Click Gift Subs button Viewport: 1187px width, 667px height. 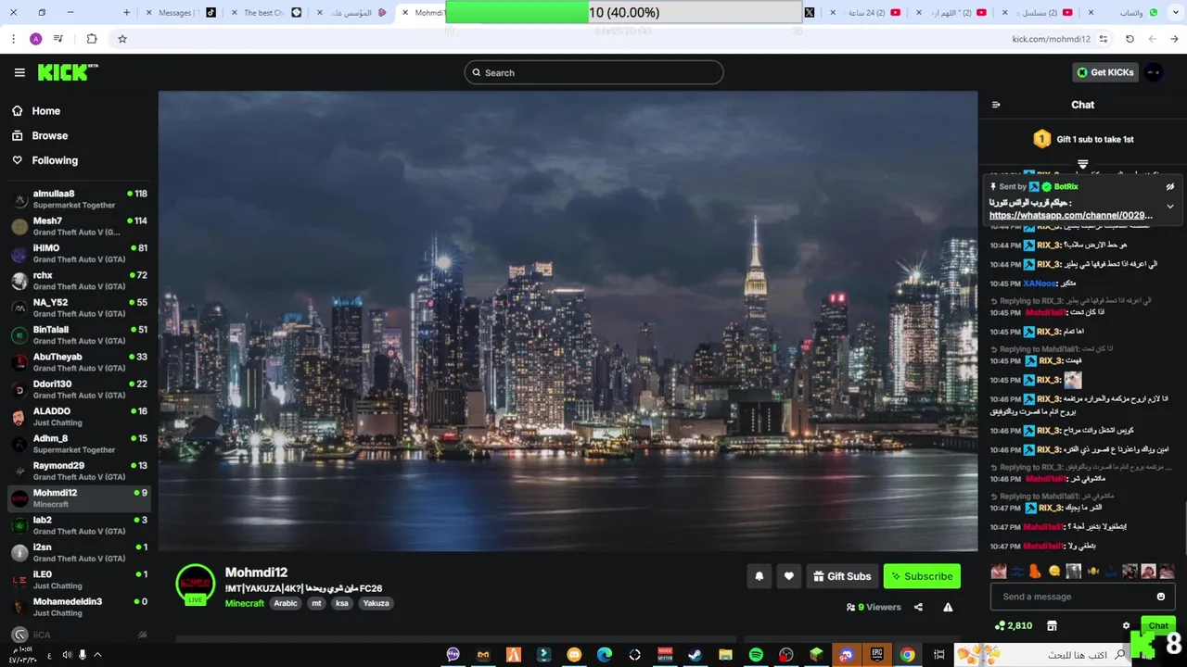[x=842, y=576]
